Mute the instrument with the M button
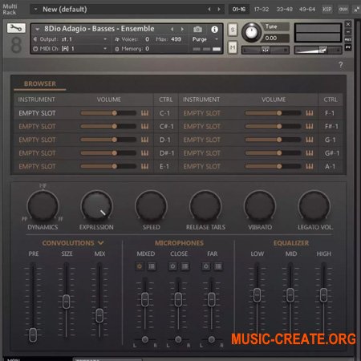 pos(233,48)
